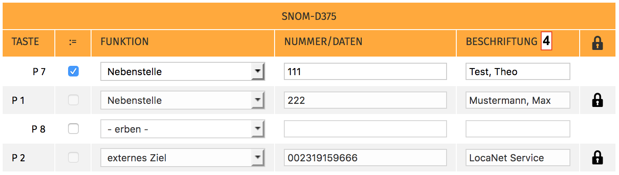Click the ':=' column header
619x175 pixels.
[73, 42]
